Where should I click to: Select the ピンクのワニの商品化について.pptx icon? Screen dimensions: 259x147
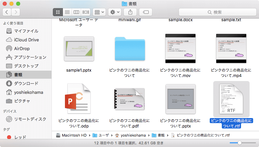point(181,99)
